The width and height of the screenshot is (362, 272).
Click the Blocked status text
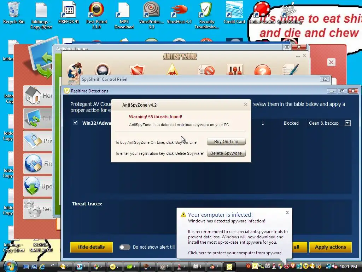pyautogui.click(x=291, y=123)
